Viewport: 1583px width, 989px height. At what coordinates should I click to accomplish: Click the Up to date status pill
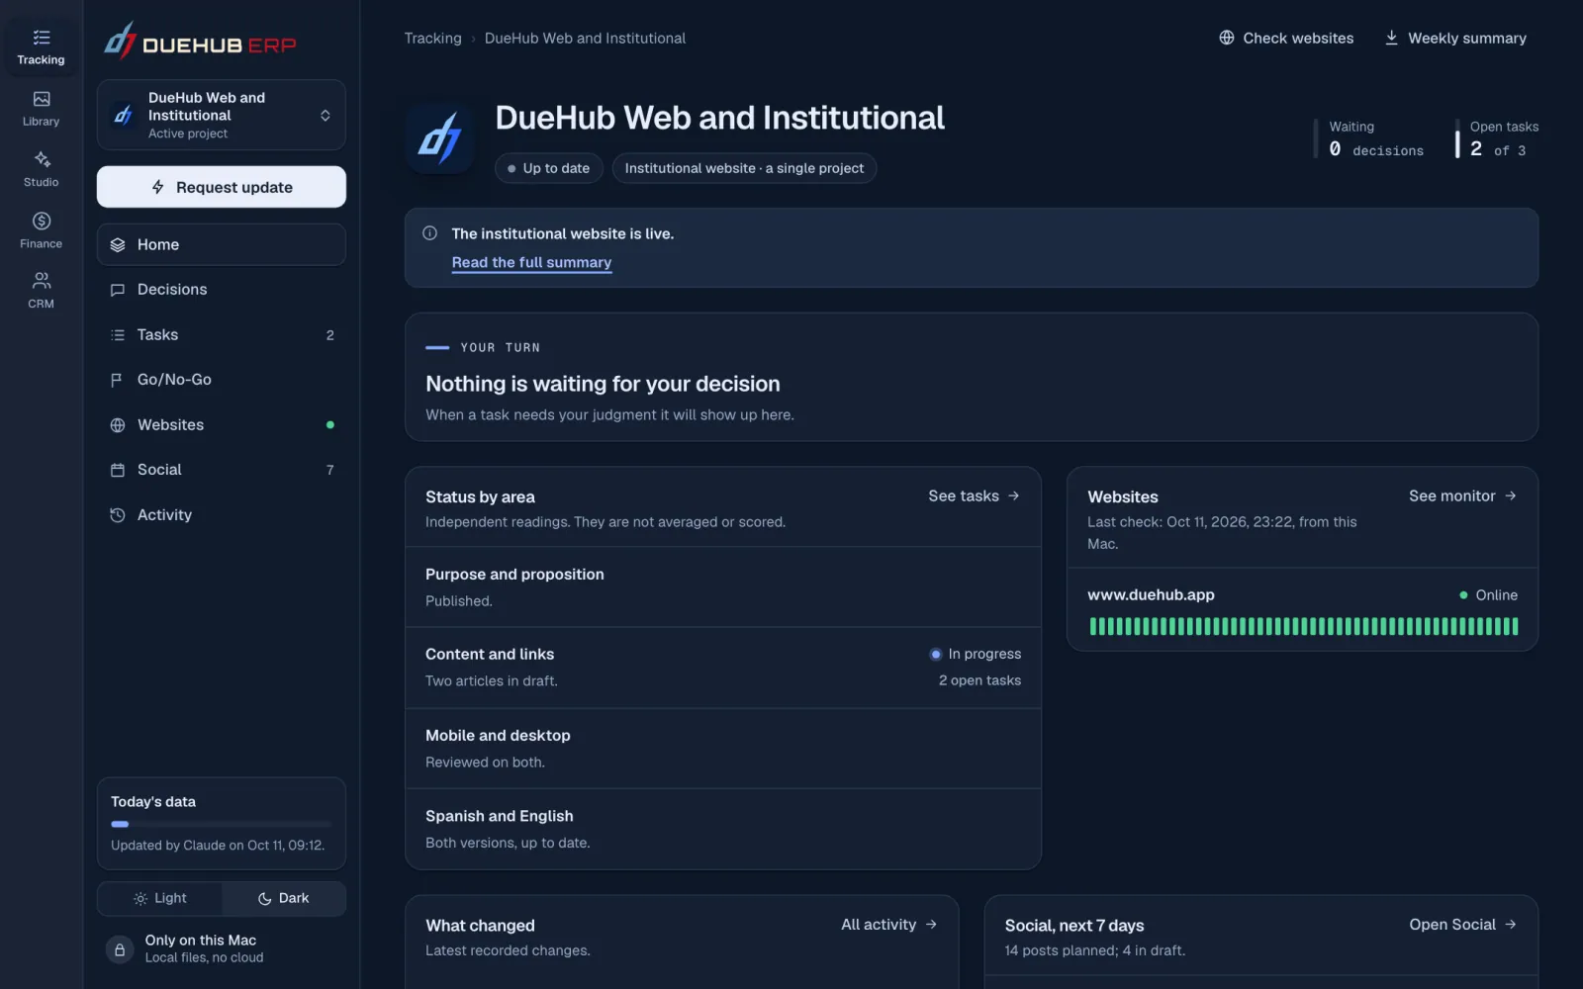548,168
